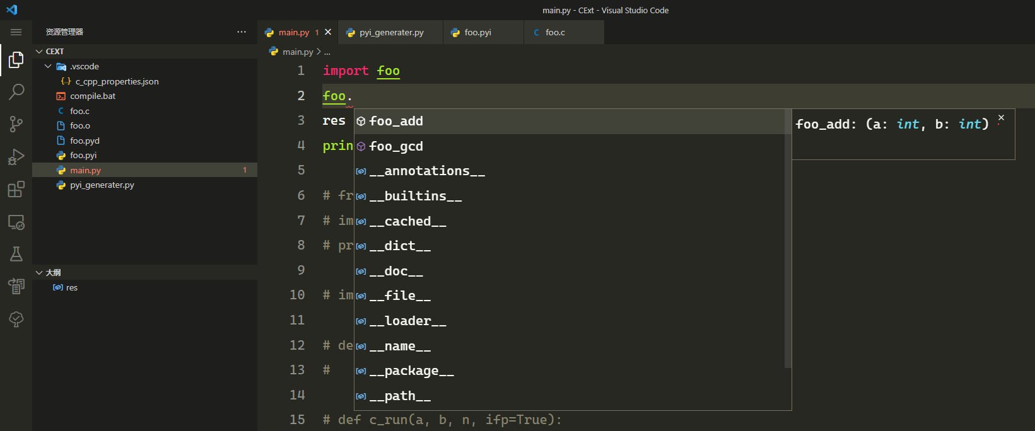The width and height of the screenshot is (1035, 431).
Task: Select foo_gcd from the suggestion list
Action: (396, 146)
